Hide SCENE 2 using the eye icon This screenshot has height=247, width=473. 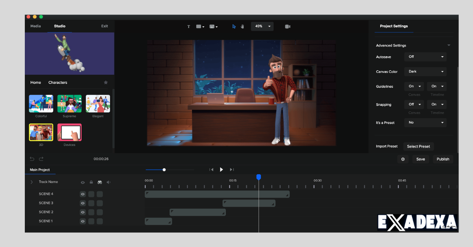pos(82,212)
